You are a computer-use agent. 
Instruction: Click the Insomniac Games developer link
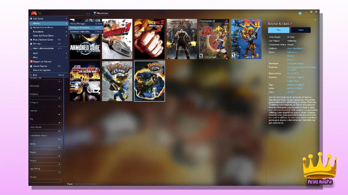pos(295,63)
